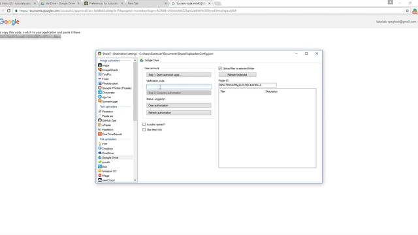
Task: Close the Success code browser tab
Action: pyautogui.click(x=209, y=3)
